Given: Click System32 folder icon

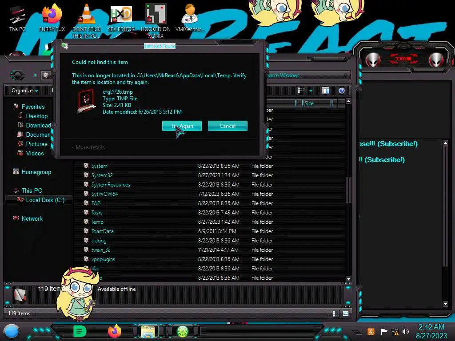Looking at the screenshot, I should [86, 175].
